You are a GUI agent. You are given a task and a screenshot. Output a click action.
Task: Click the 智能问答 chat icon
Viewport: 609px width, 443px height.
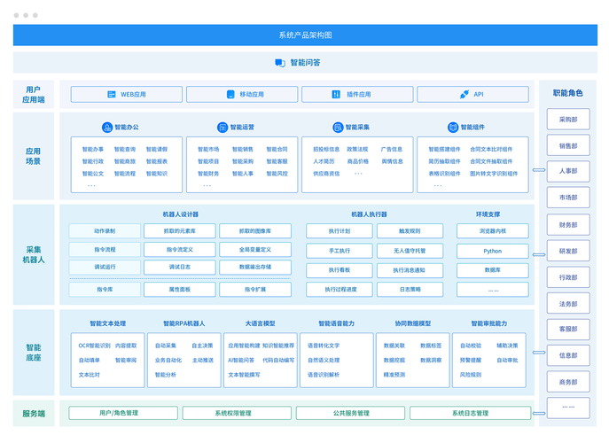point(281,63)
